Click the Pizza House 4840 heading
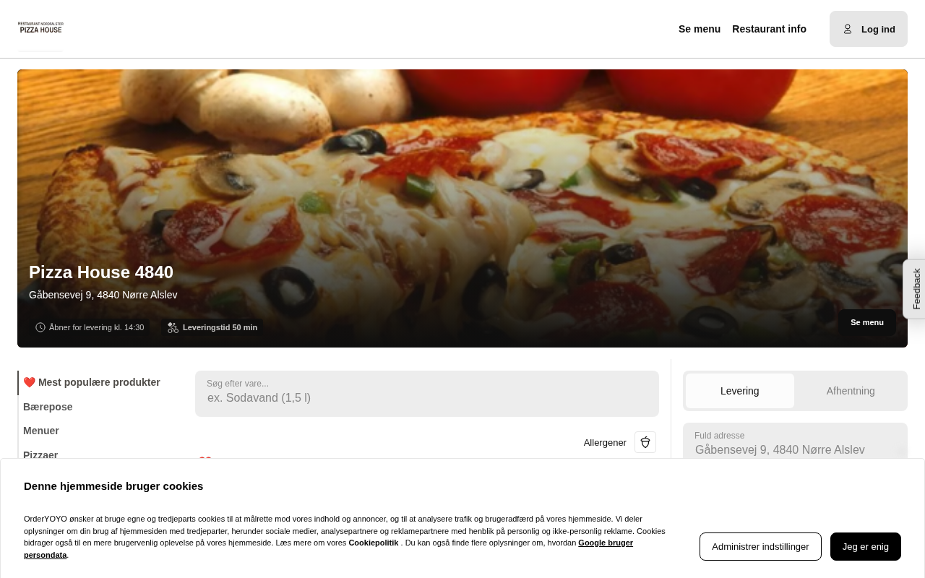This screenshot has width=925, height=578. (x=101, y=272)
